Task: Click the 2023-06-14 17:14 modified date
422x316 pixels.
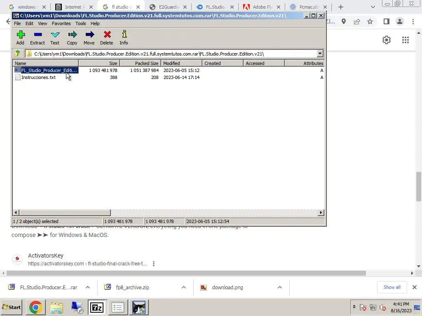Action: (181, 77)
